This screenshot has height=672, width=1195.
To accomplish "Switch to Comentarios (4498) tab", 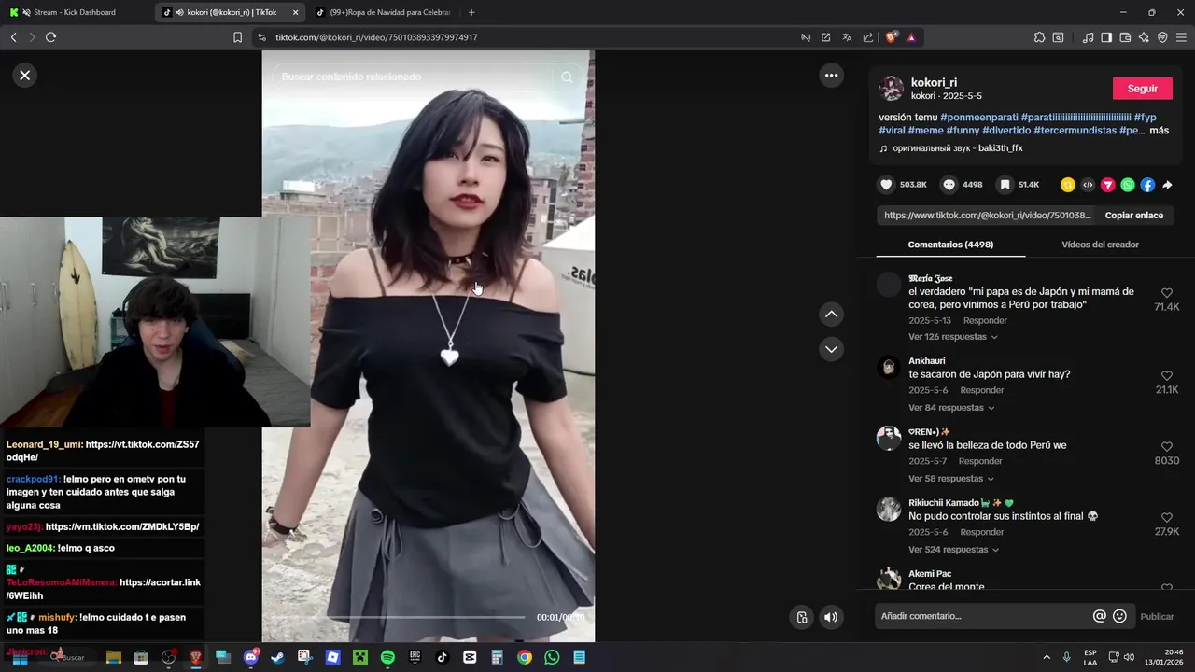I will tap(950, 245).
